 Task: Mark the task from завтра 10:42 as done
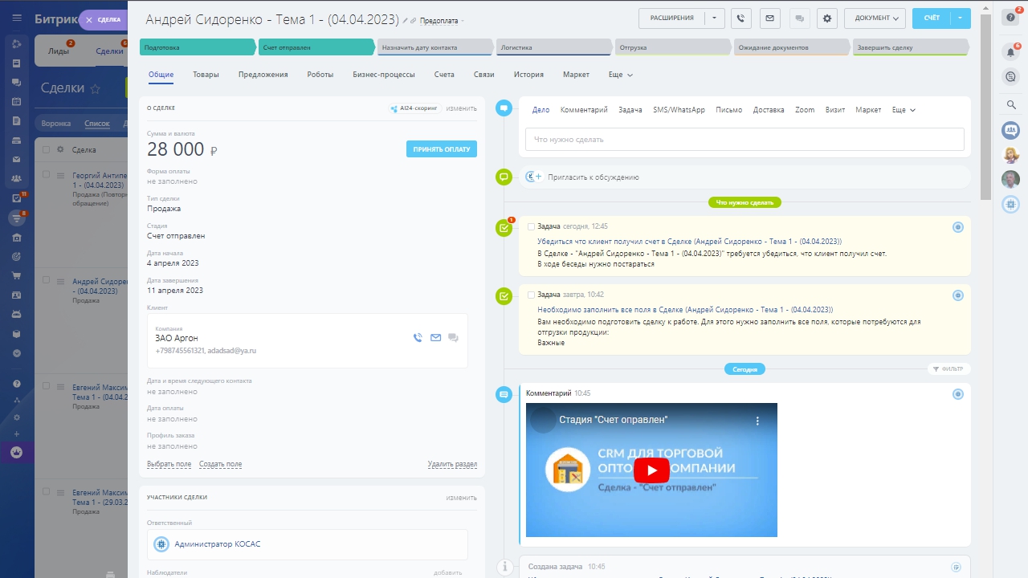531,295
